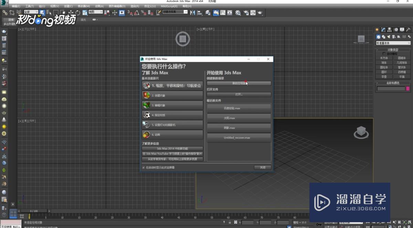Click the object name input field
This screenshot has width=413, height=228.
pos(391,89)
